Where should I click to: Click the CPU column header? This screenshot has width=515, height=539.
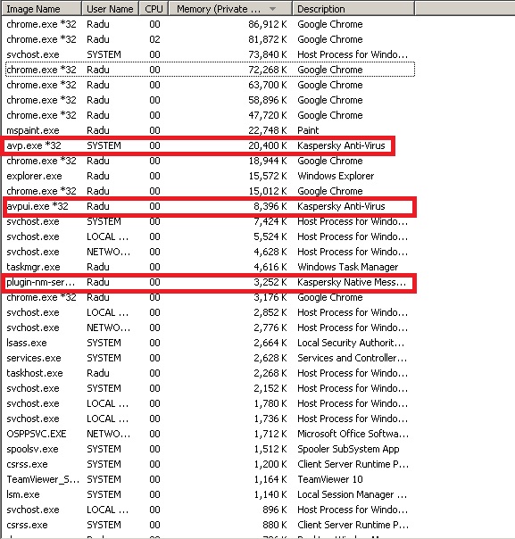pyautogui.click(x=154, y=9)
